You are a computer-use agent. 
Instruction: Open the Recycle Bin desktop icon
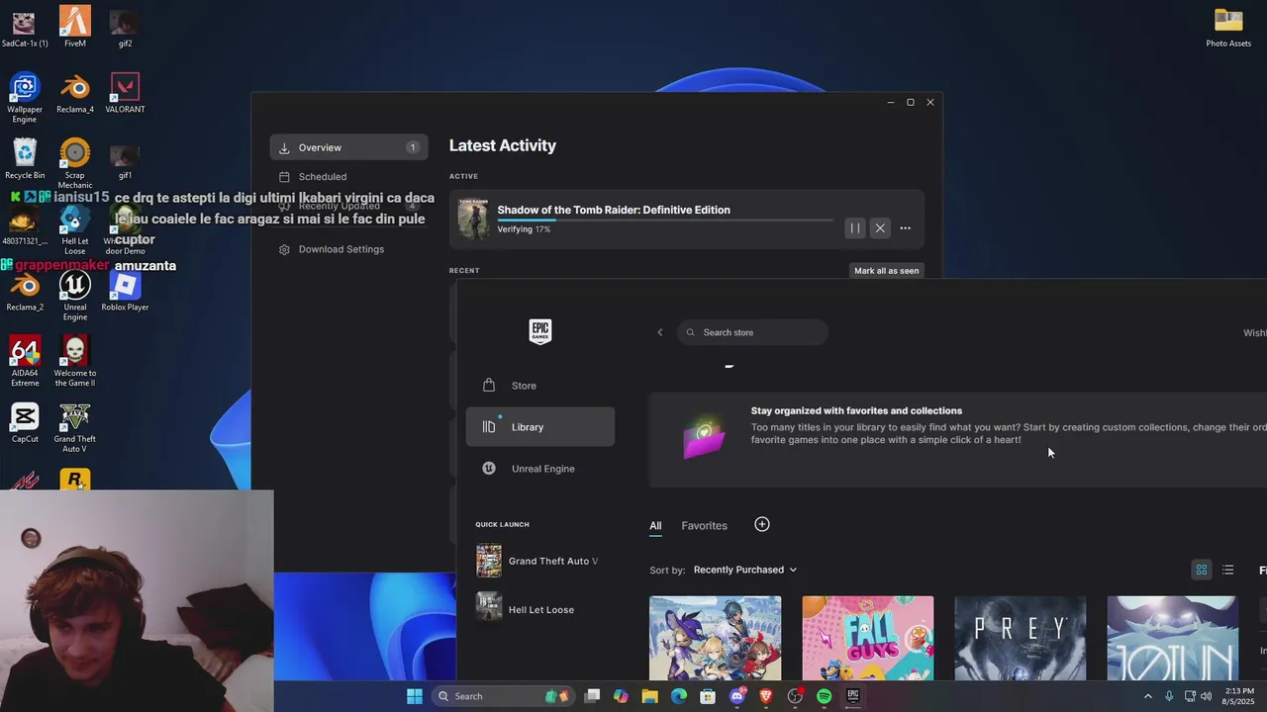click(x=25, y=159)
